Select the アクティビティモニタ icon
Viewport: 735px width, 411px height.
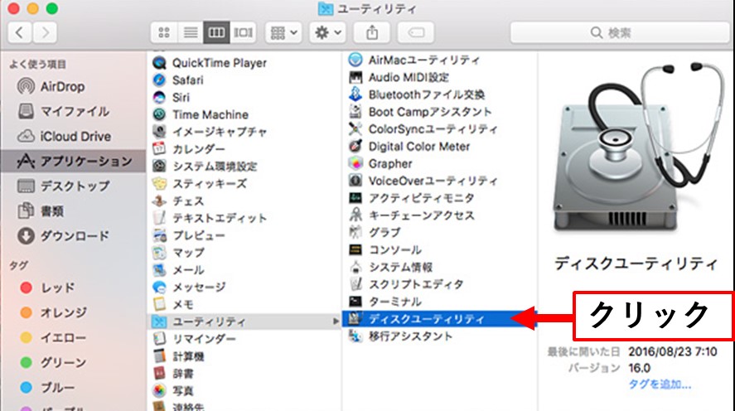point(355,198)
